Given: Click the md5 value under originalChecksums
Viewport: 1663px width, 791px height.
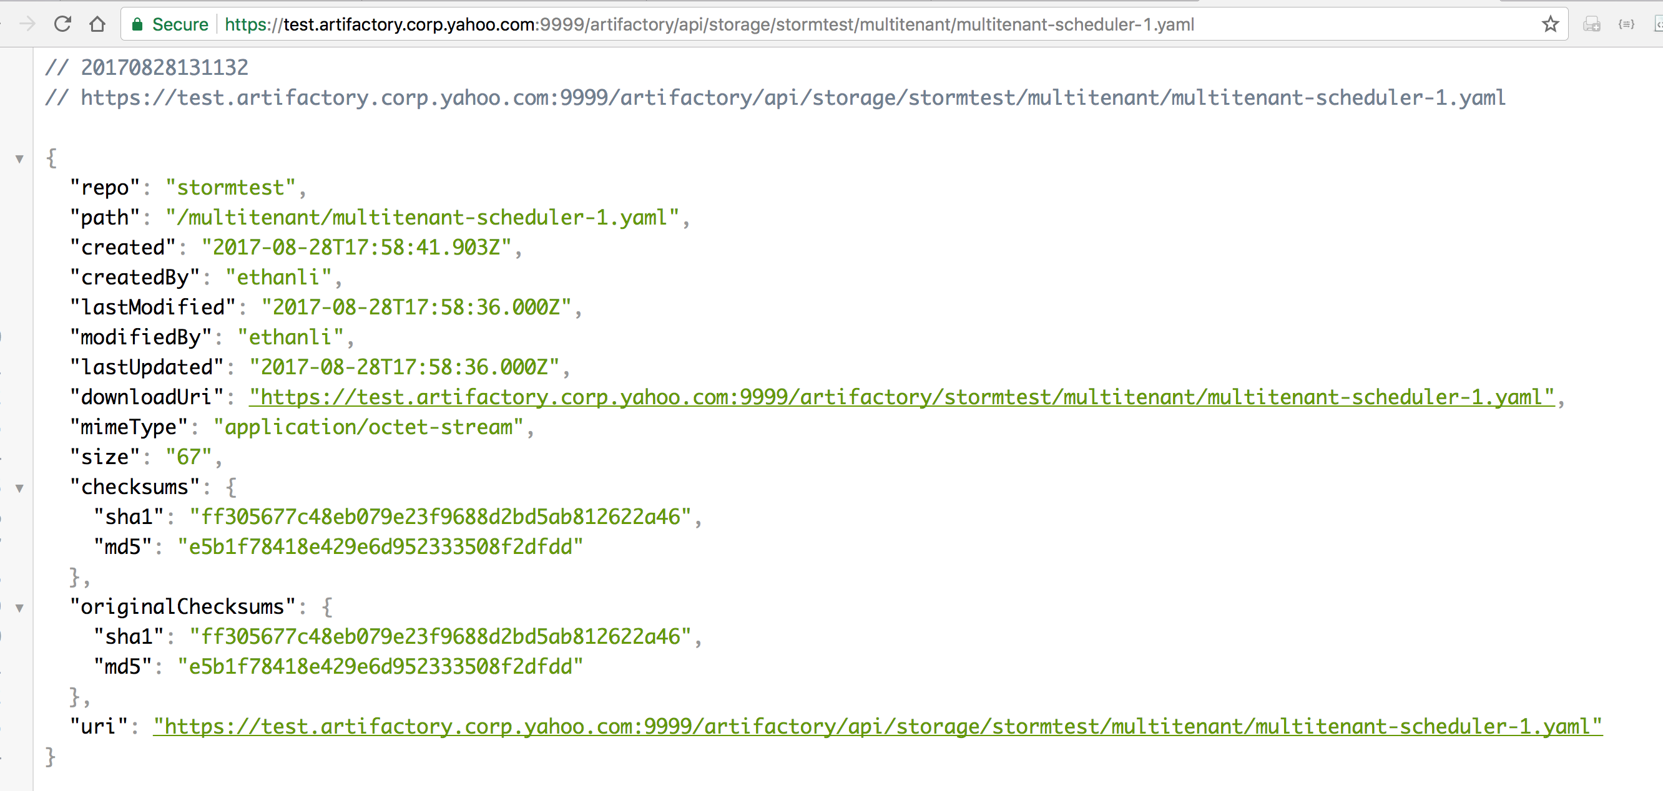Looking at the screenshot, I should [380, 666].
